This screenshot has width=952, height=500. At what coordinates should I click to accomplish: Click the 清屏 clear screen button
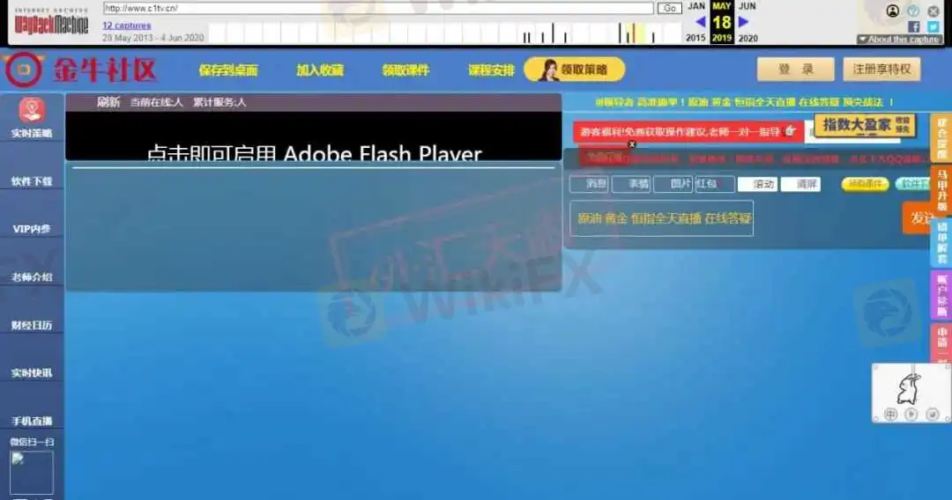(x=800, y=184)
